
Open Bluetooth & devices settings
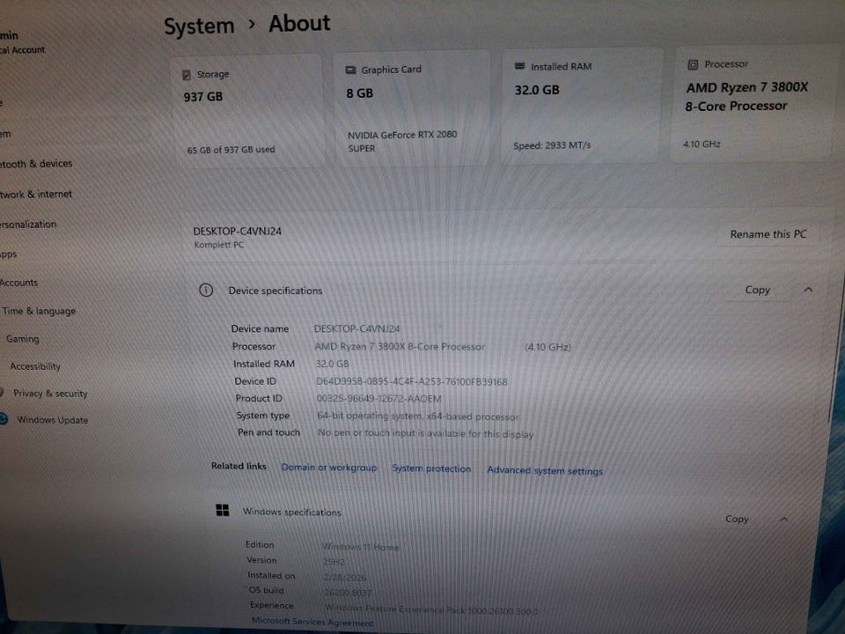click(x=36, y=164)
